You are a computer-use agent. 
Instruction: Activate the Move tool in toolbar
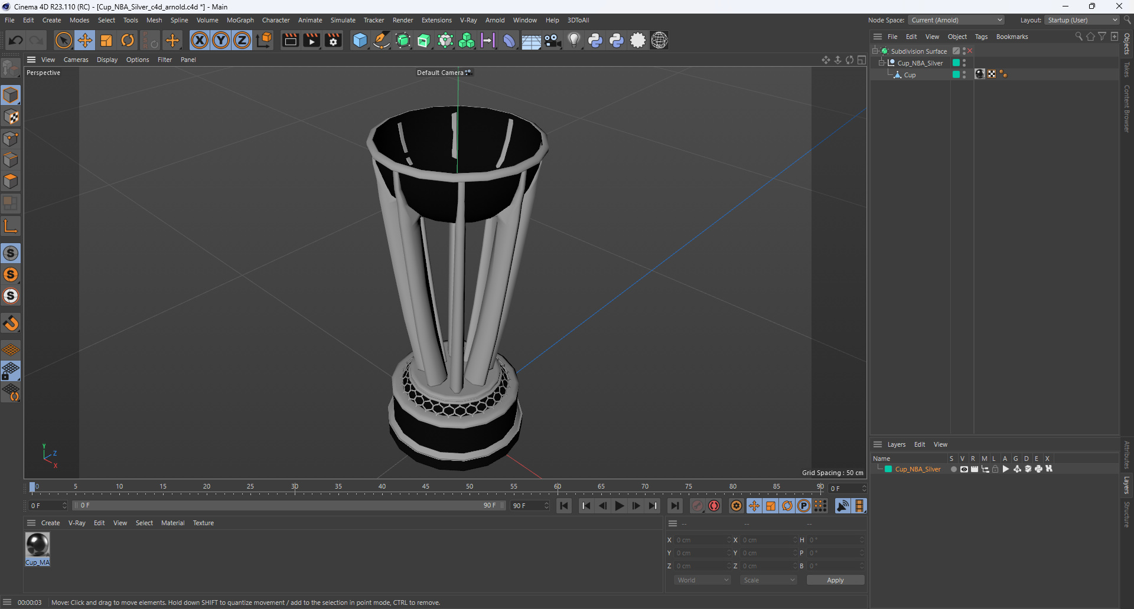pos(85,40)
